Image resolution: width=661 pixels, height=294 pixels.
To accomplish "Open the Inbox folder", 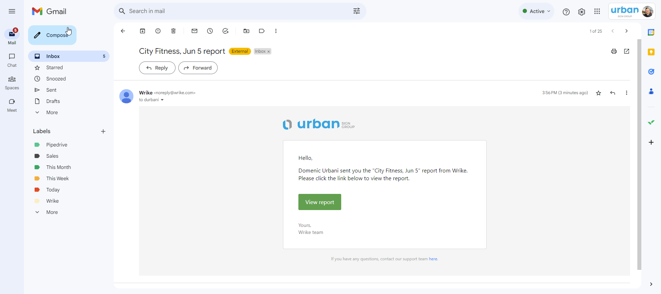I will tap(69, 56).
